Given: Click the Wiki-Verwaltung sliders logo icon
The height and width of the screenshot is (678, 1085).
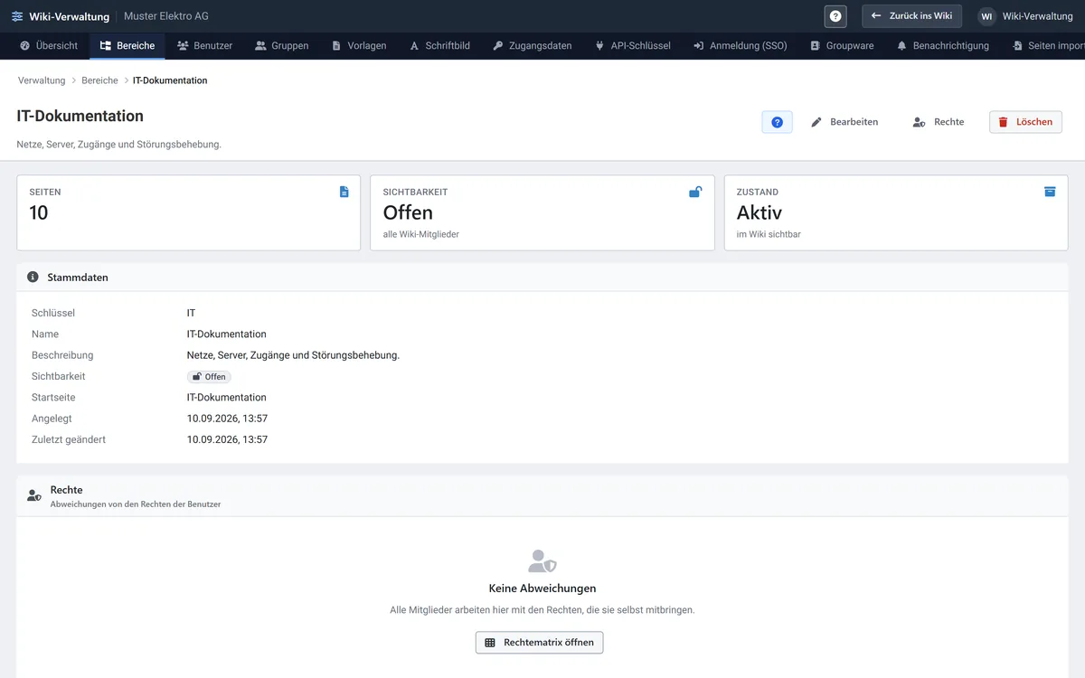Looking at the screenshot, I should click(17, 16).
